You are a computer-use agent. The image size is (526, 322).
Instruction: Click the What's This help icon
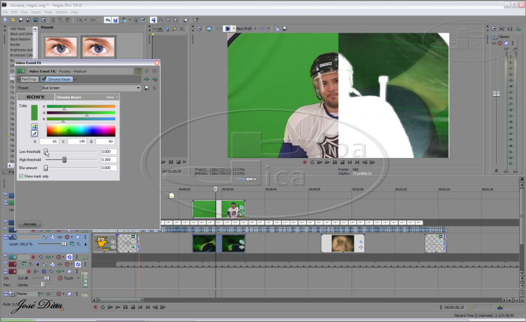click(196, 20)
